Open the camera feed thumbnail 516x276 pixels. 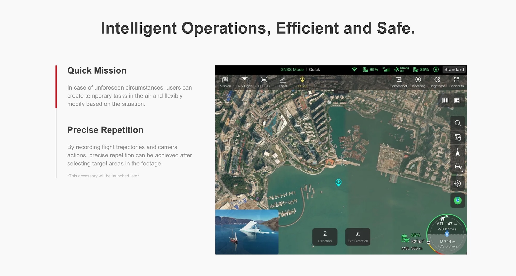click(x=247, y=232)
